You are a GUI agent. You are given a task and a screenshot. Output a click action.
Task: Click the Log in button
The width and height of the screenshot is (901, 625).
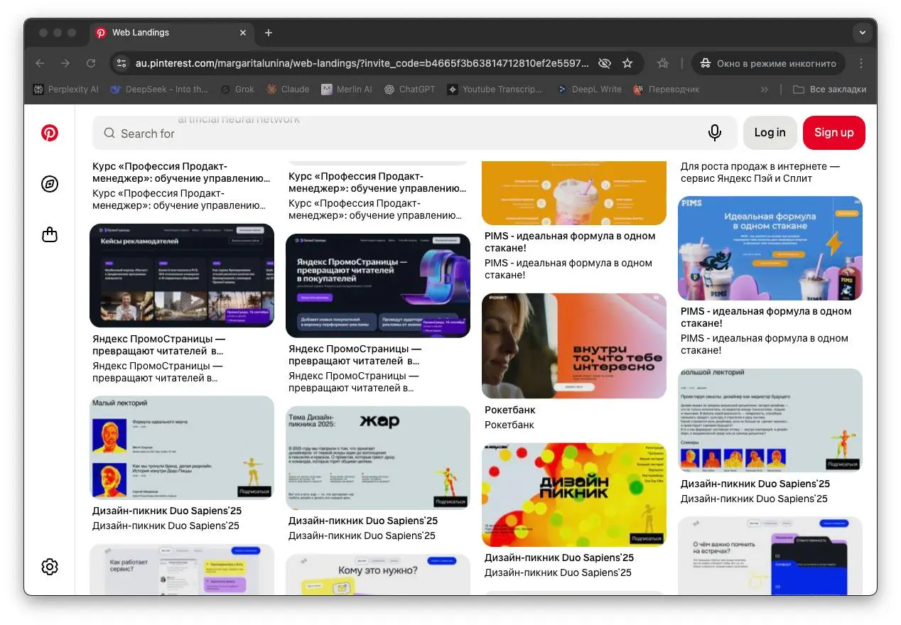[770, 133]
